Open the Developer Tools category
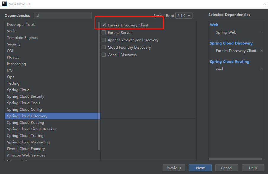268x174 pixels. click(21, 25)
